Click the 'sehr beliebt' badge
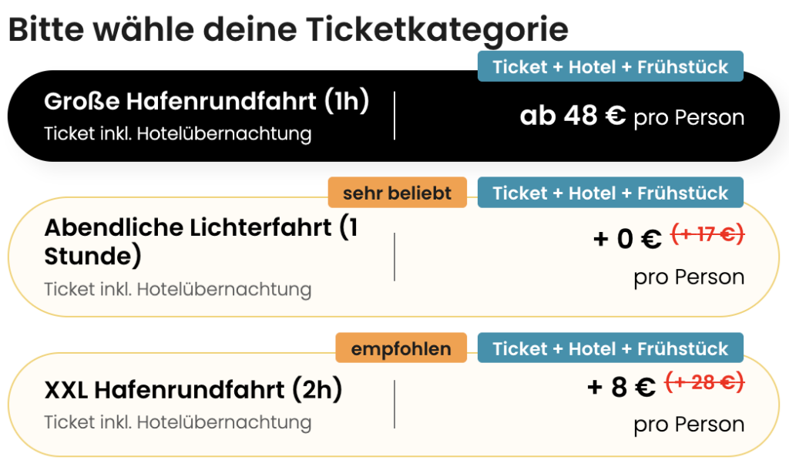789x467 pixels. tap(397, 193)
